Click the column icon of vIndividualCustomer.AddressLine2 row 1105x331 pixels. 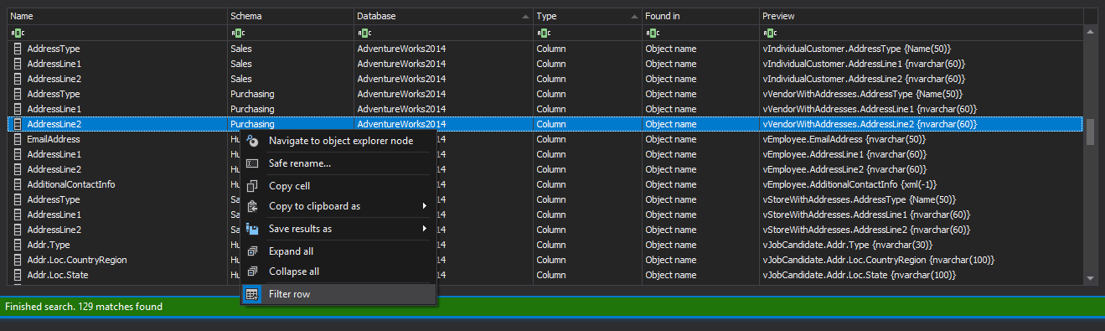(x=17, y=79)
